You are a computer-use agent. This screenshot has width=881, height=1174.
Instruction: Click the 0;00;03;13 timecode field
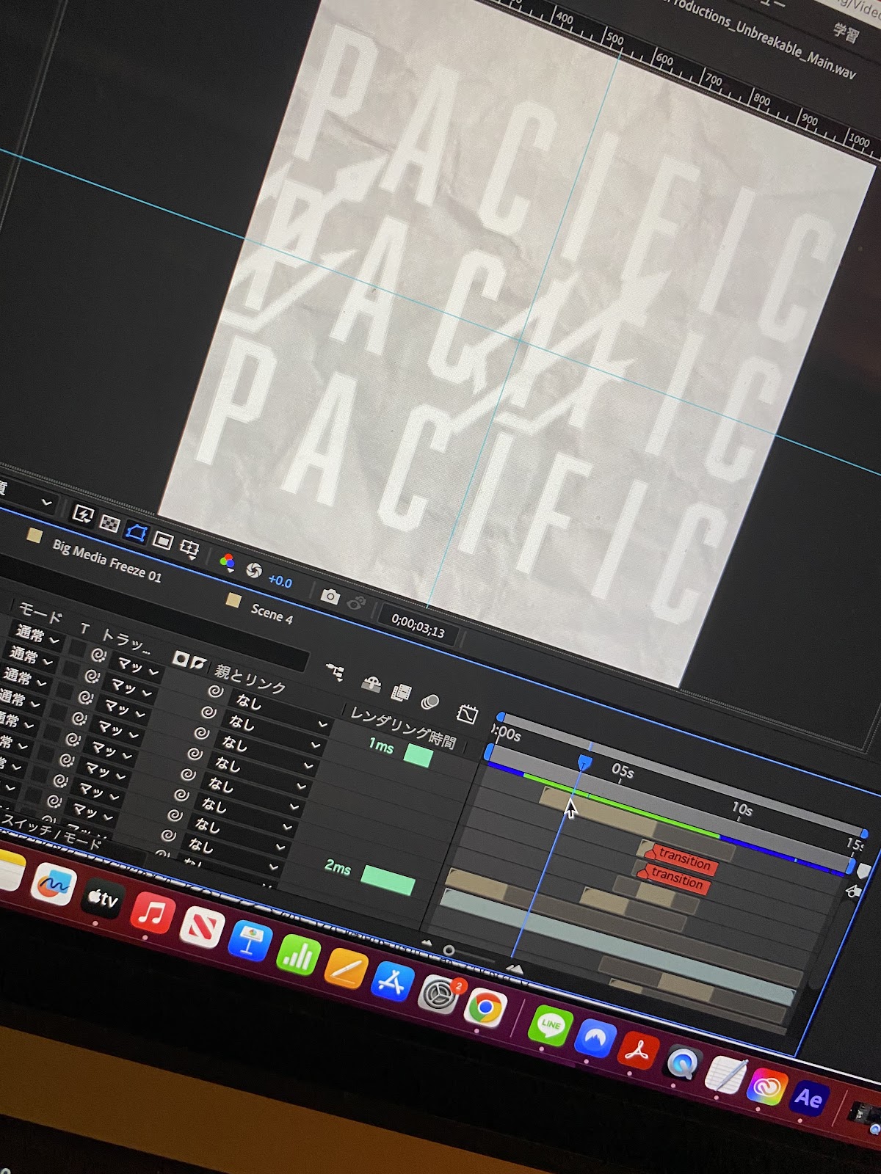418,624
